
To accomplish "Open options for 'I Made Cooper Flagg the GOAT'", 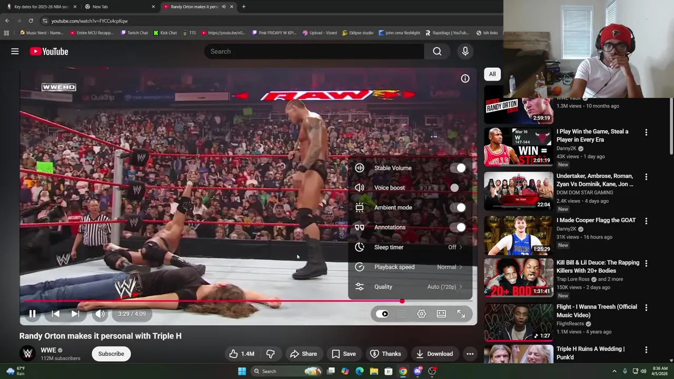I will click(646, 221).
